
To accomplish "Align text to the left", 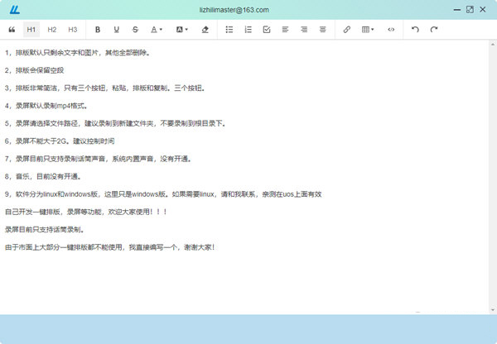I will (x=285, y=29).
